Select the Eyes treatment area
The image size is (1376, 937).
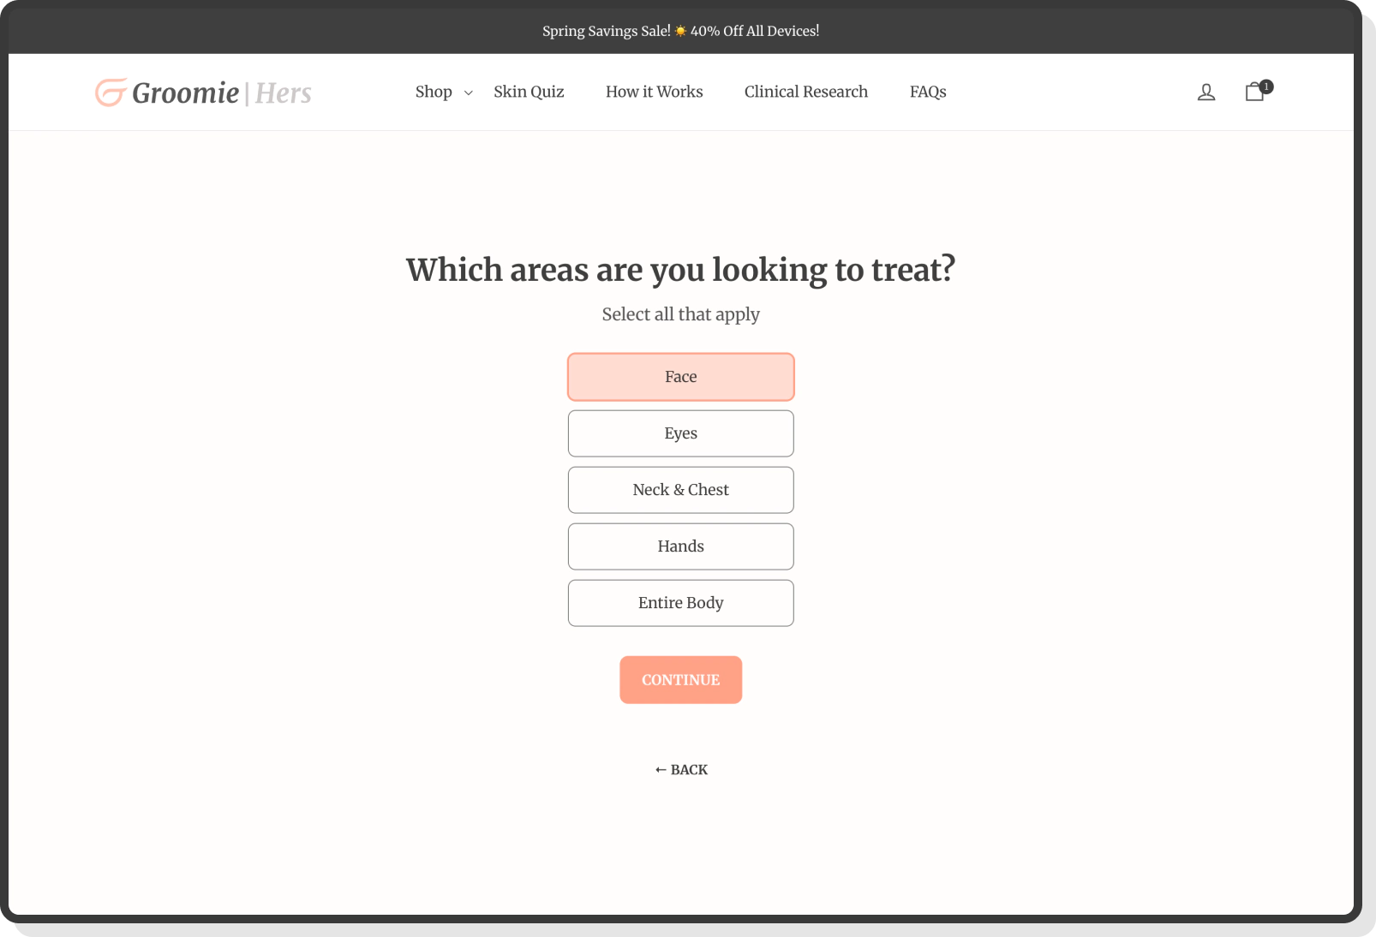click(680, 433)
